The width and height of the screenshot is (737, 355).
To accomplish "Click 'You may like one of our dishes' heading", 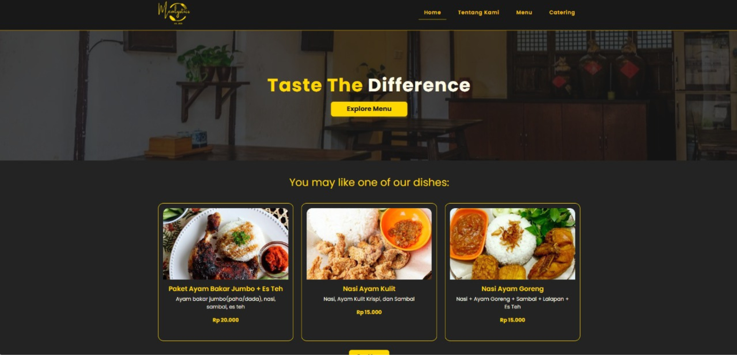I will tap(369, 183).
